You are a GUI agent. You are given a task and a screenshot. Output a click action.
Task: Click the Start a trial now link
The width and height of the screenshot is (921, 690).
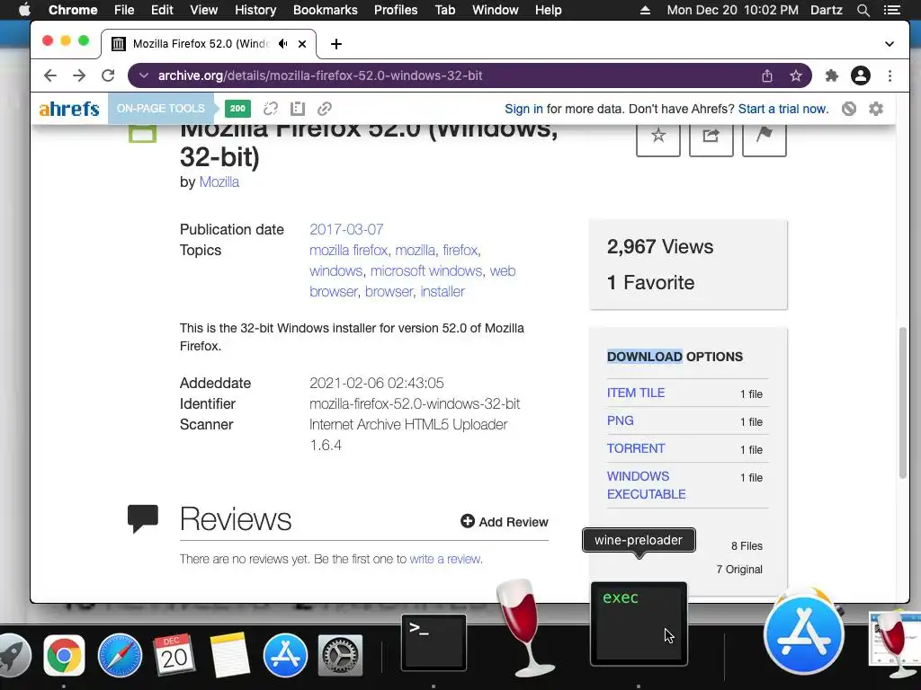(783, 109)
